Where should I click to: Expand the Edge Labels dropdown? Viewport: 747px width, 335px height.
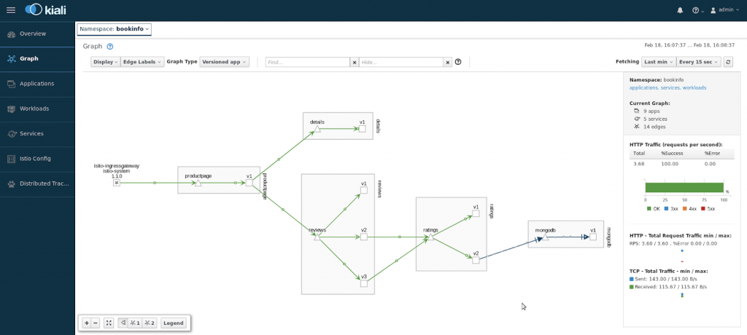[x=142, y=62]
